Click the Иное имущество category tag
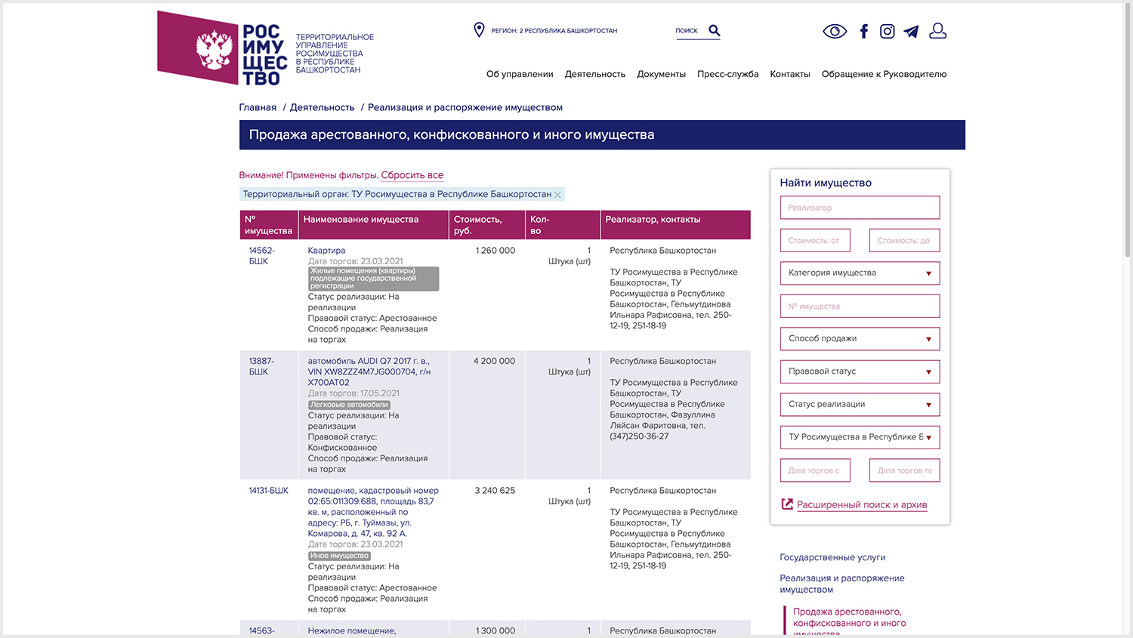1133x638 pixels. click(339, 556)
